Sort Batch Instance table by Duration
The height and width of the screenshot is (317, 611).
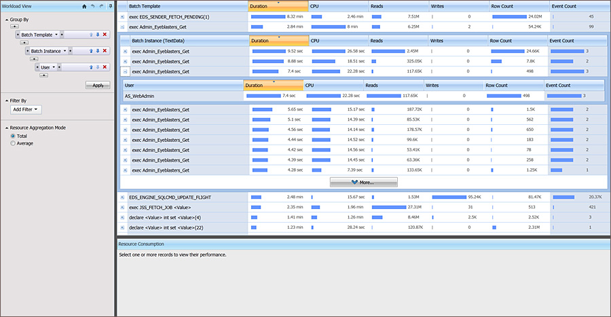279,41
